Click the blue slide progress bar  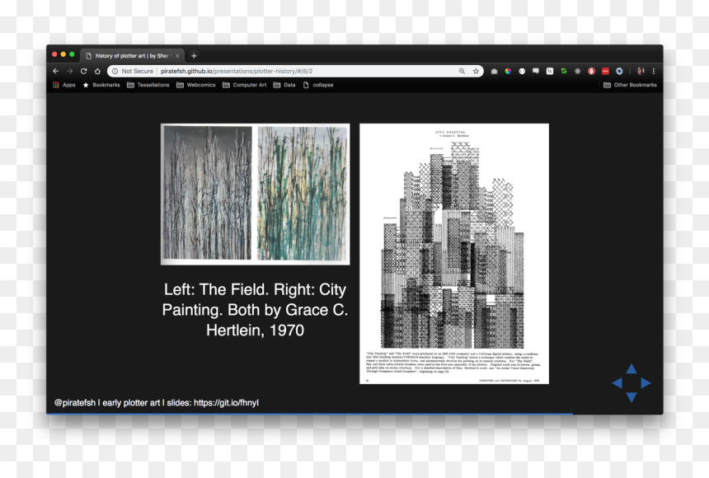tap(309, 414)
